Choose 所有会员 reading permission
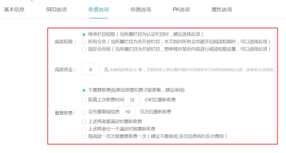286x153 pixels. 84,42
